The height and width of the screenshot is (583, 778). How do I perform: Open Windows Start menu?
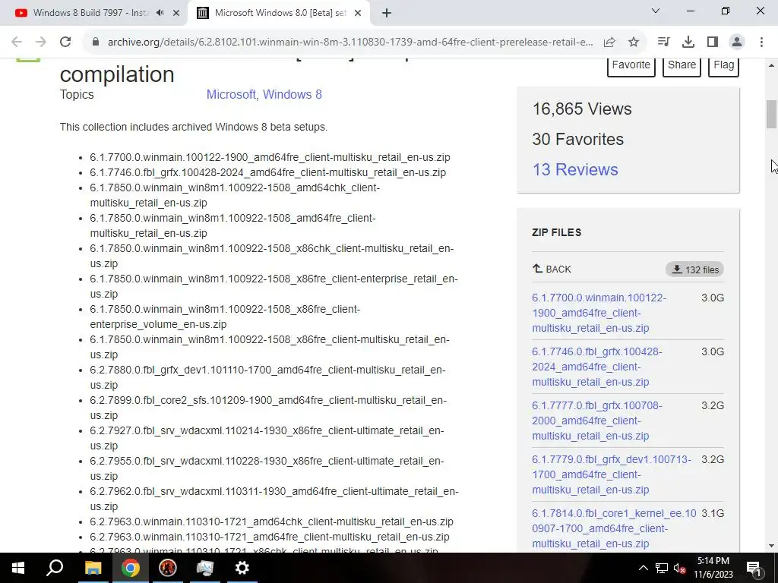18,568
